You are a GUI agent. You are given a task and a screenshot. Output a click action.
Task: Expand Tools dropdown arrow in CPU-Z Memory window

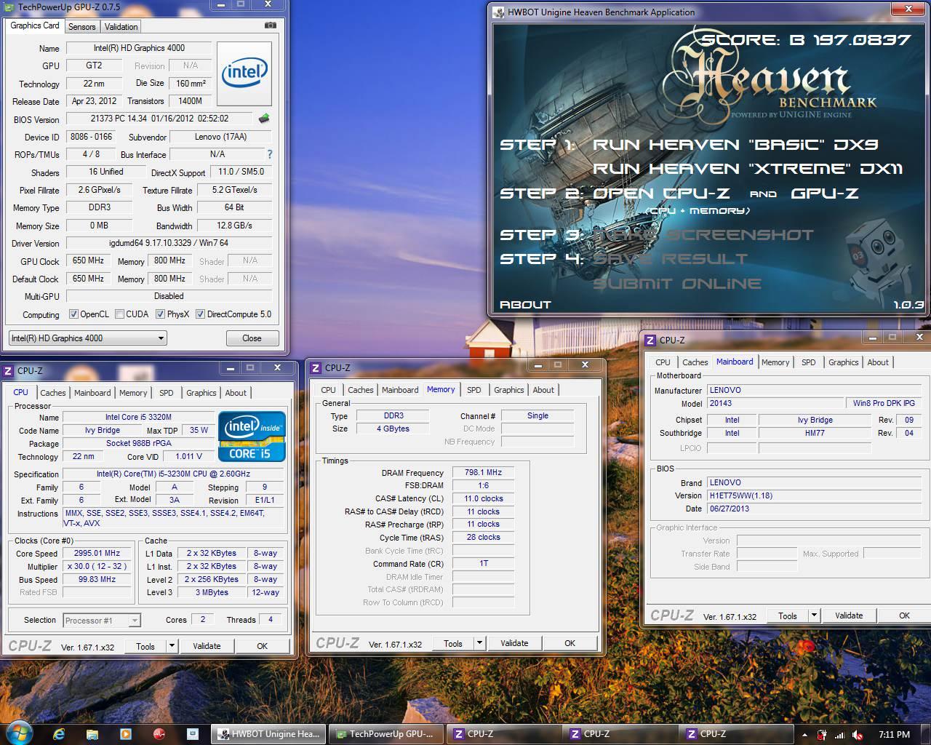tap(479, 643)
